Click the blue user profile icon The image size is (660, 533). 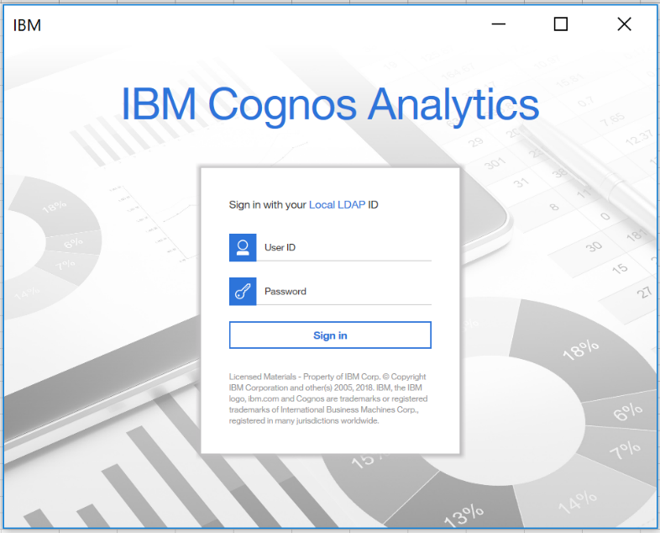243,247
